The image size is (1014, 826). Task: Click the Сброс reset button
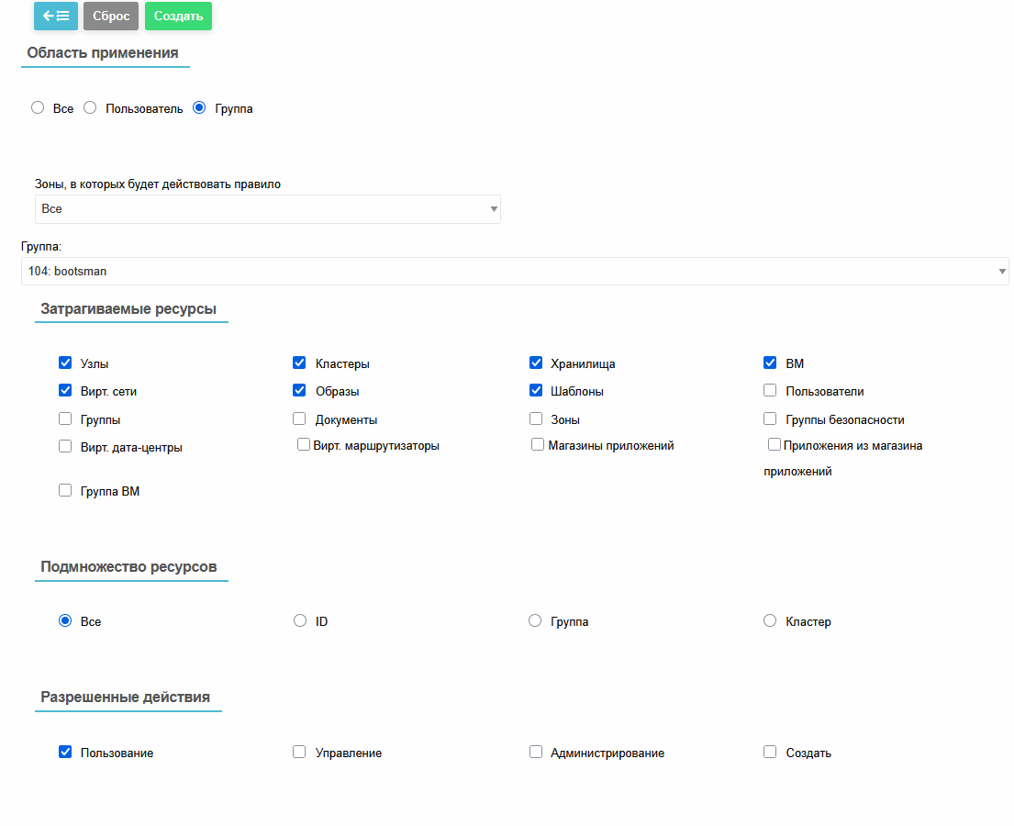coord(111,17)
